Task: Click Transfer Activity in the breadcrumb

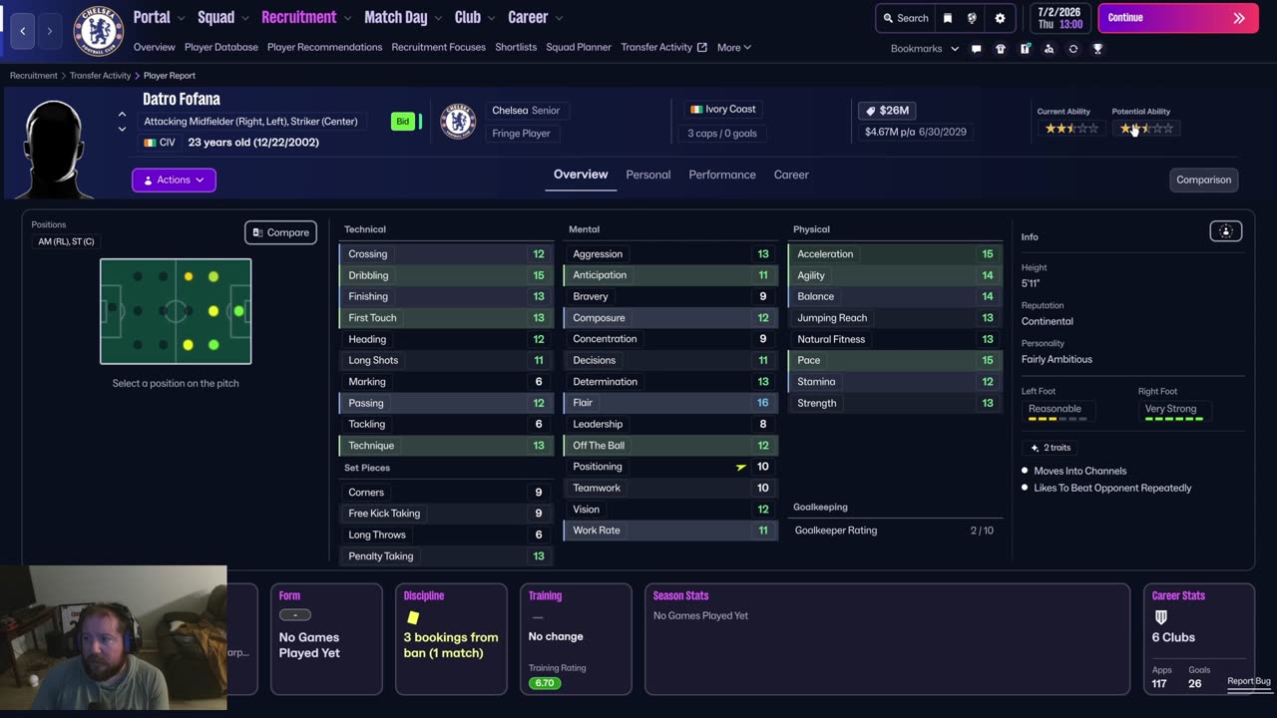Action: point(100,76)
